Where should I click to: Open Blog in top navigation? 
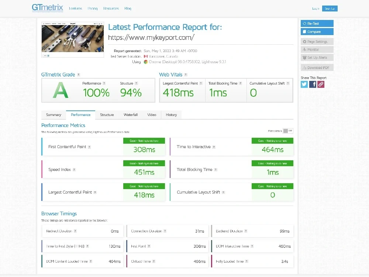click(128, 8)
